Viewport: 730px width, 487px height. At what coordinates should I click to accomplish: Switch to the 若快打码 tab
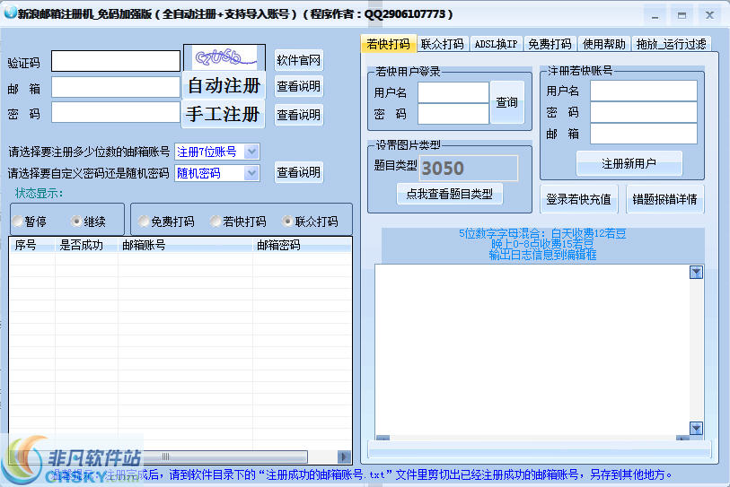tap(388, 44)
